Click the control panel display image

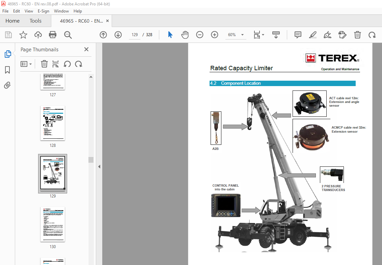(226, 205)
